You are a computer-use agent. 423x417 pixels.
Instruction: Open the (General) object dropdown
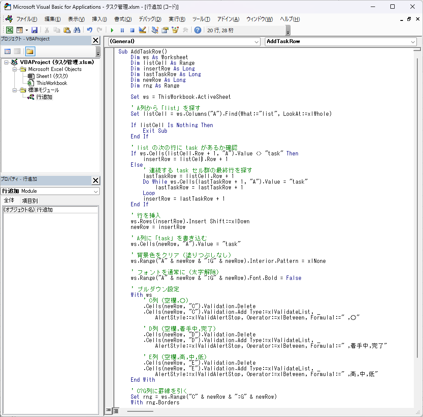[256, 42]
